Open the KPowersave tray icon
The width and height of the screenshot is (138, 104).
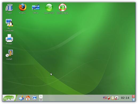109,98
